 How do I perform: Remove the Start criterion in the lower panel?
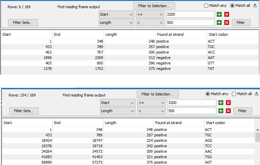click(x=228, y=103)
